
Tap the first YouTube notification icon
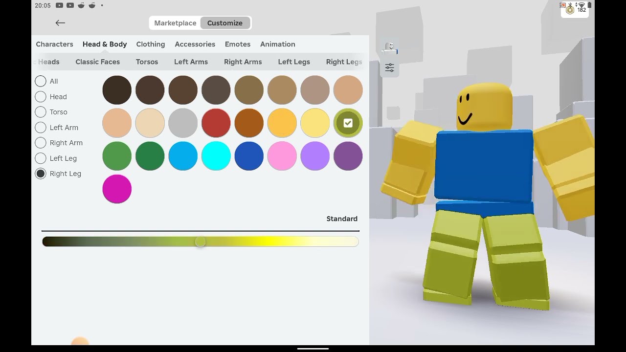pos(59,5)
